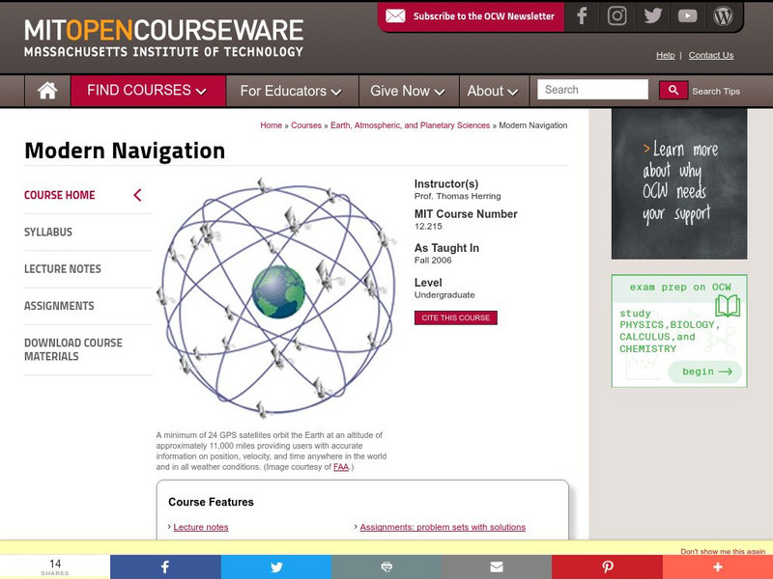
Task: Open the Syllabus section
Action: (47, 232)
